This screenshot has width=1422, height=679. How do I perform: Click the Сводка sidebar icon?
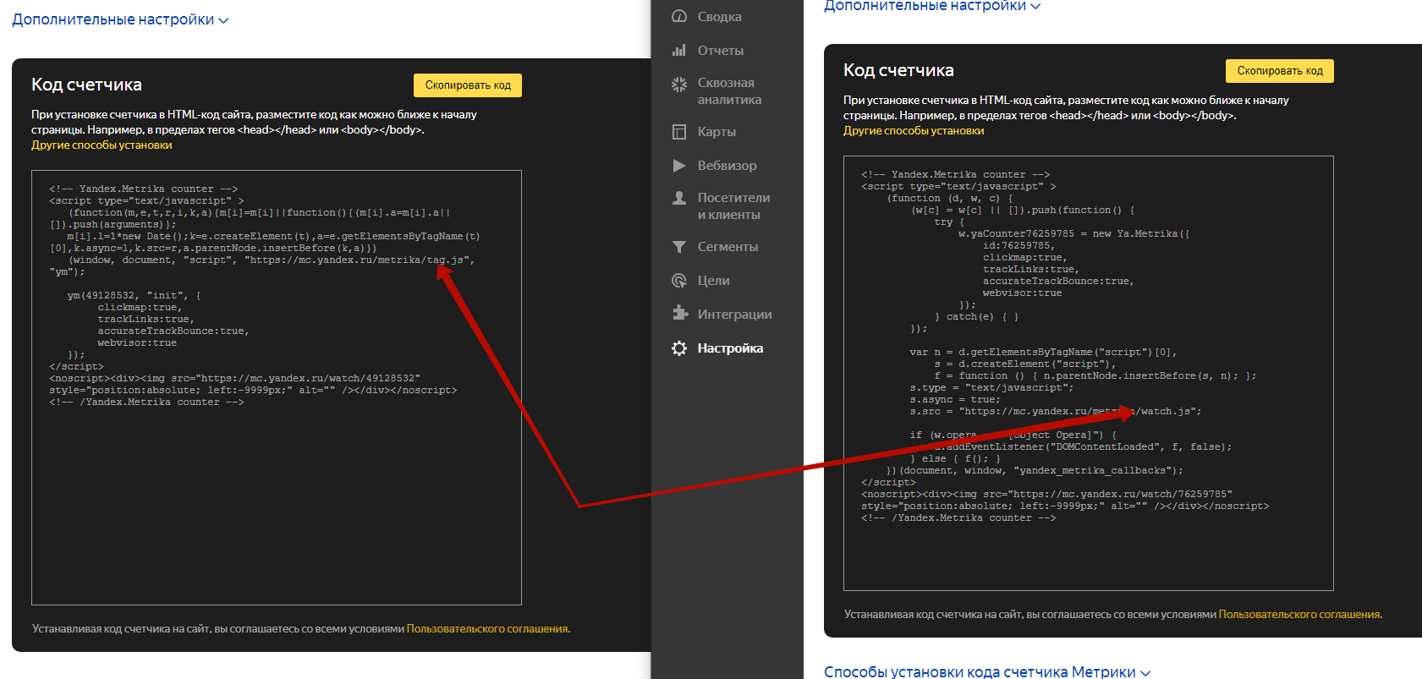coord(678,16)
